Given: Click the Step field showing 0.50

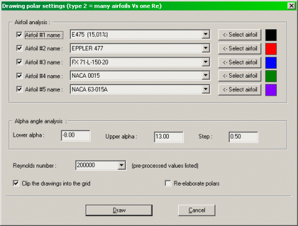Looking at the screenshot, I should [243, 137].
